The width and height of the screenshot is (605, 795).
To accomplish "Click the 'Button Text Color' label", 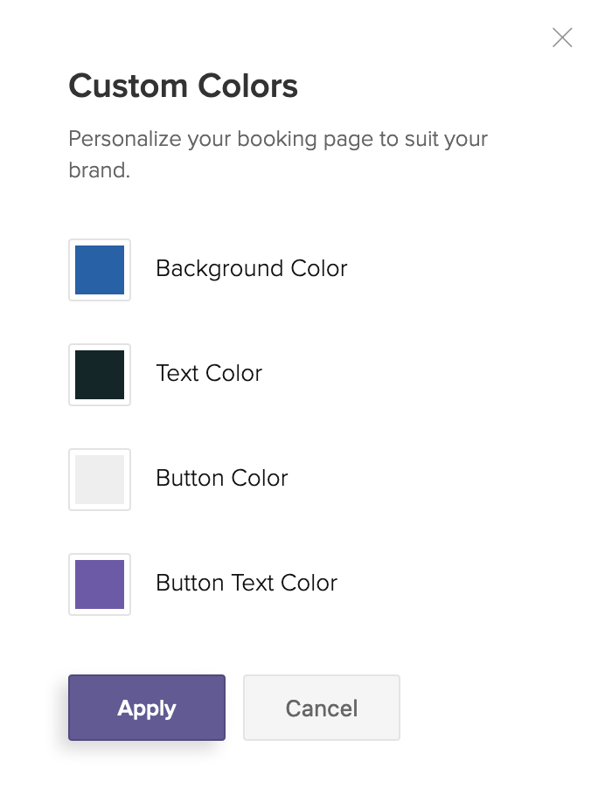I will click(x=247, y=583).
